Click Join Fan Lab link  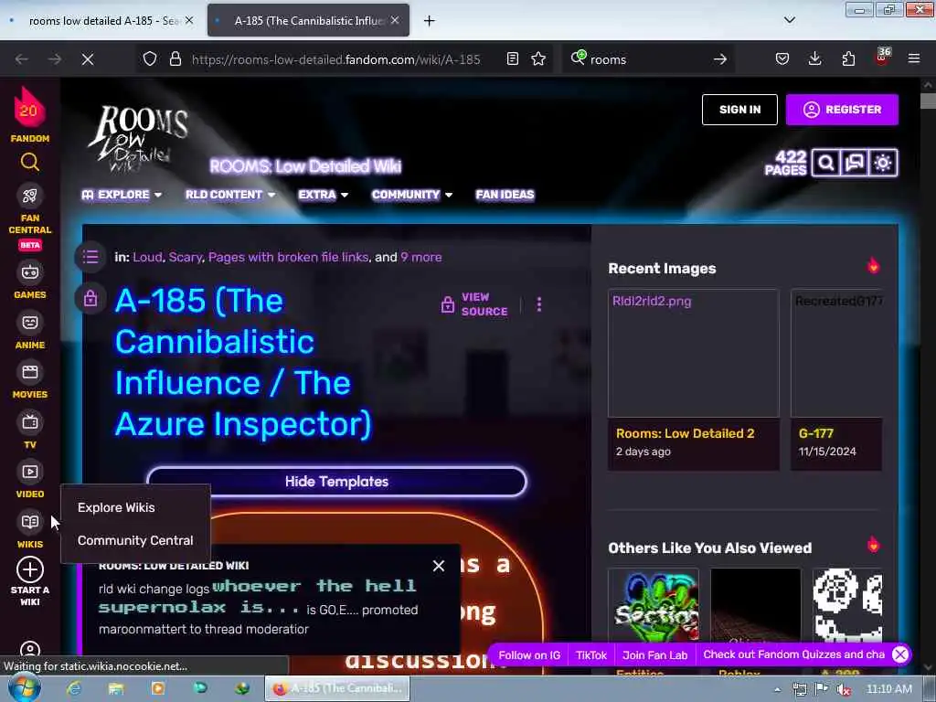[x=654, y=654]
